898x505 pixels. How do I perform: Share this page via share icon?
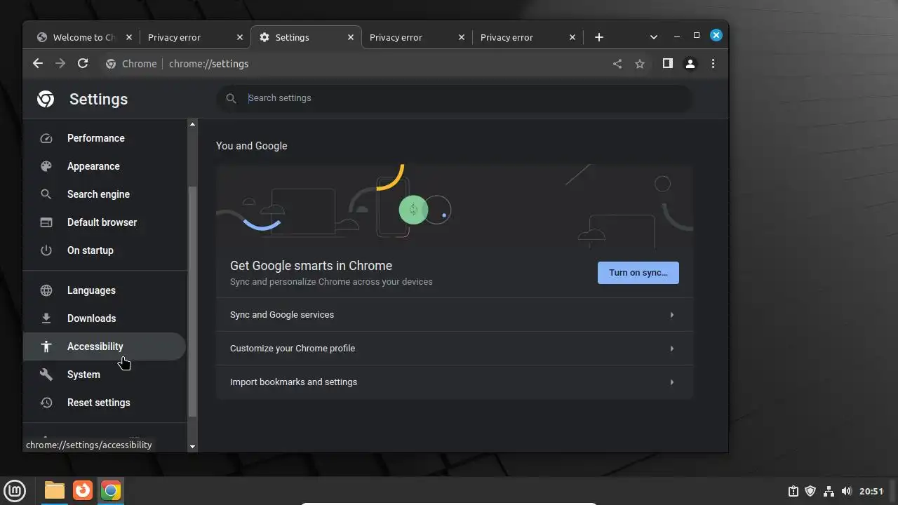(x=617, y=64)
